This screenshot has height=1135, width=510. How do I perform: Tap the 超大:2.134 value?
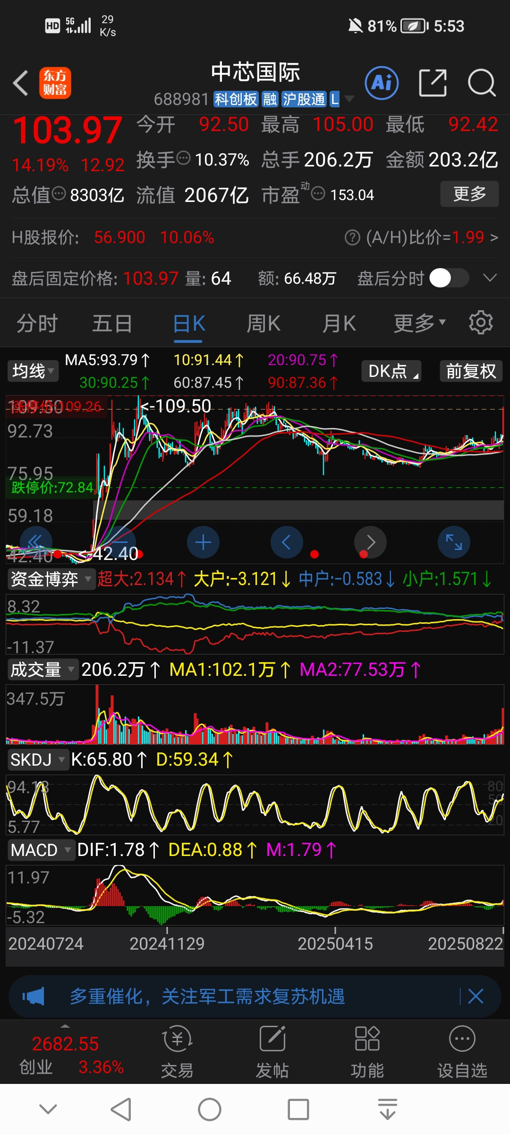(142, 579)
